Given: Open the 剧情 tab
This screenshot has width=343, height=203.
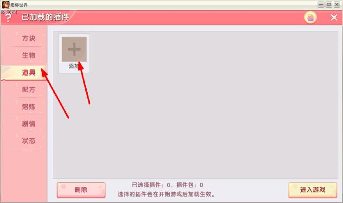Looking at the screenshot, I should [x=28, y=124].
